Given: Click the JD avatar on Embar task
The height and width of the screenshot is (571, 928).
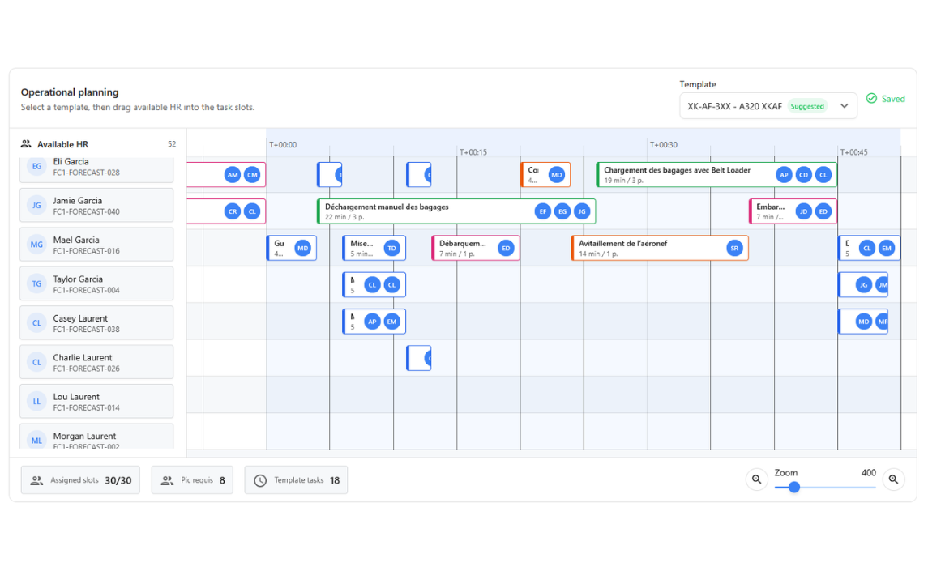Looking at the screenshot, I should [x=804, y=211].
